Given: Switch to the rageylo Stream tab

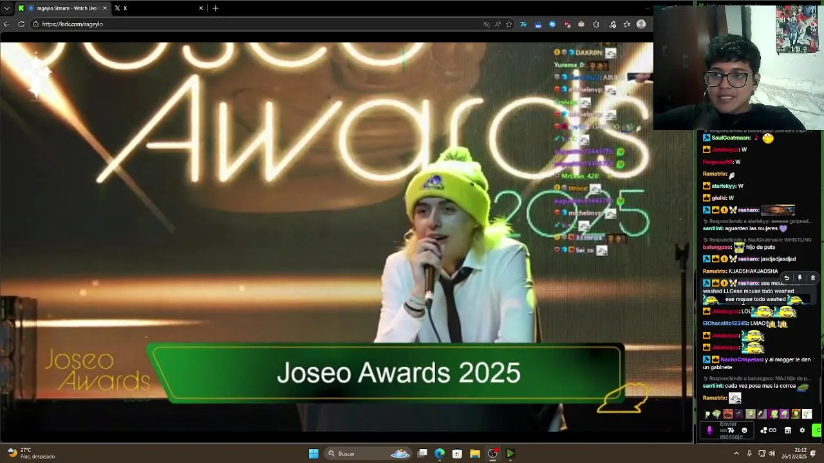Looking at the screenshot, I should pos(62,8).
